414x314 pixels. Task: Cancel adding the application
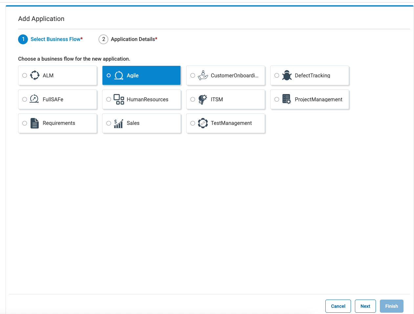338,306
